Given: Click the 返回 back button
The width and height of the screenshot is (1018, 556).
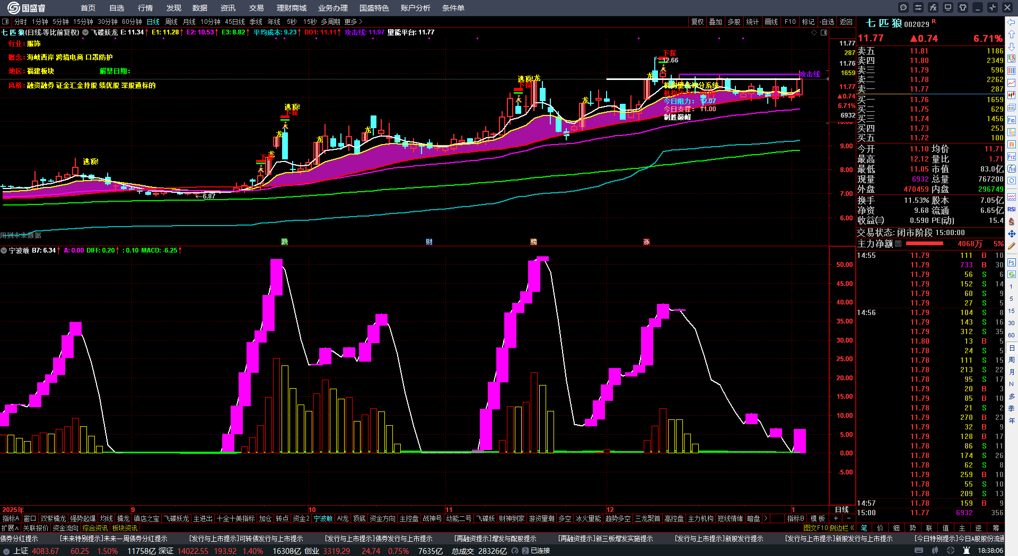Looking at the screenshot, I should [x=846, y=22].
